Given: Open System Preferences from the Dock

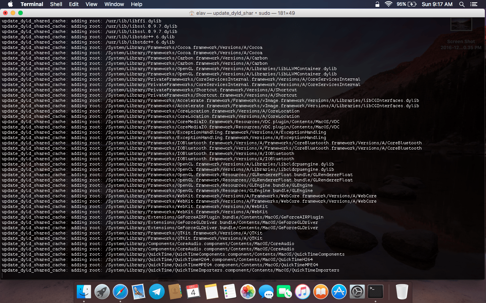Looking at the screenshot, I should coord(357,292).
